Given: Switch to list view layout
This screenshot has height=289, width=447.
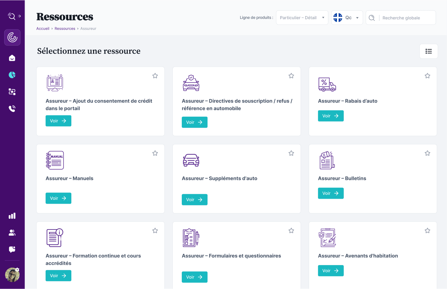Looking at the screenshot, I should click(x=428, y=51).
